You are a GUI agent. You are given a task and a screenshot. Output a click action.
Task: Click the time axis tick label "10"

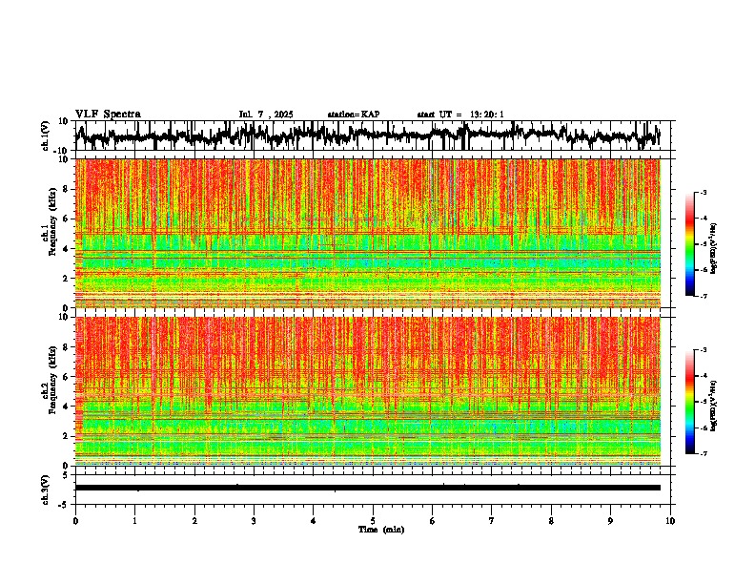point(670,521)
